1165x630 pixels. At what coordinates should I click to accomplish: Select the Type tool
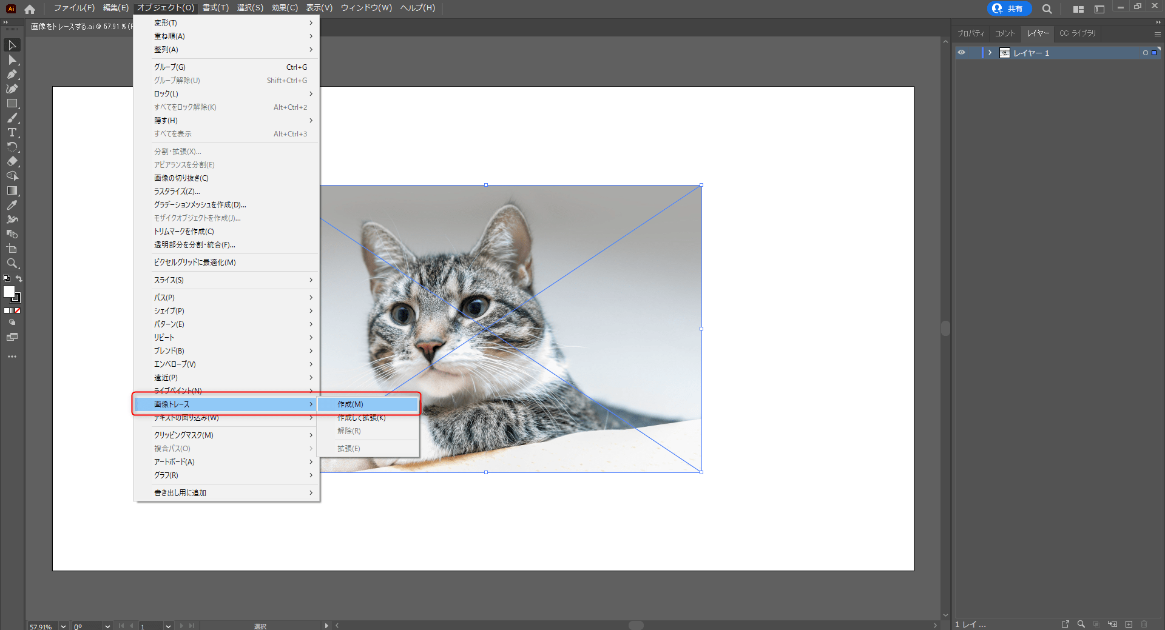pos(12,132)
